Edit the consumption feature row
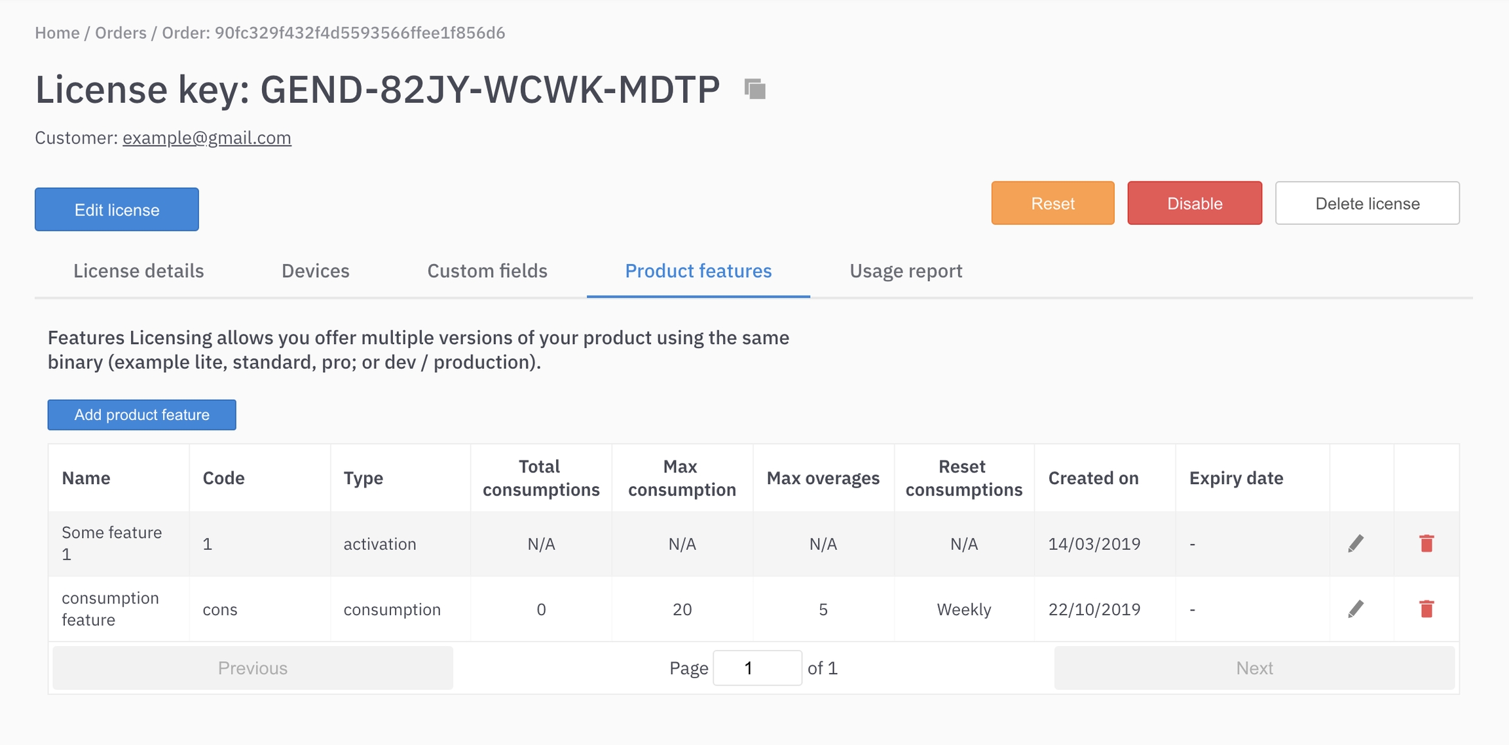The image size is (1509, 745). pyautogui.click(x=1356, y=609)
